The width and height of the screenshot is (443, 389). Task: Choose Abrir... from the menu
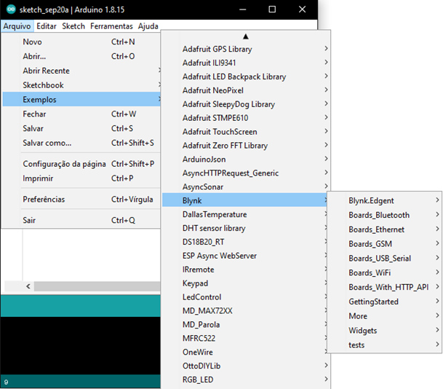(x=81, y=56)
